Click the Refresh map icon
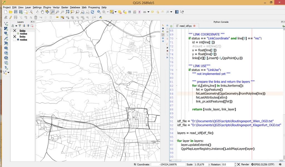This screenshot has height=167, width=285. coord(92,12)
